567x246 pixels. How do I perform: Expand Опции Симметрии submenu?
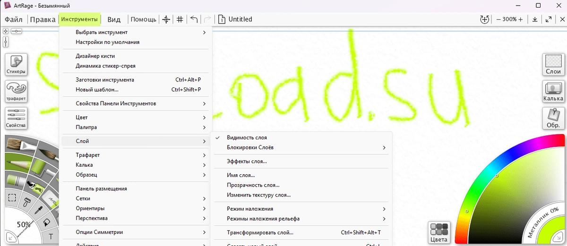click(135, 232)
